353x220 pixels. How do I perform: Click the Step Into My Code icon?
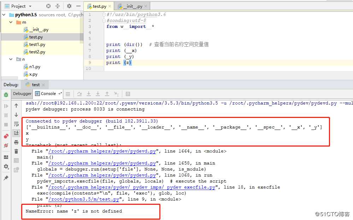tap(98, 94)
